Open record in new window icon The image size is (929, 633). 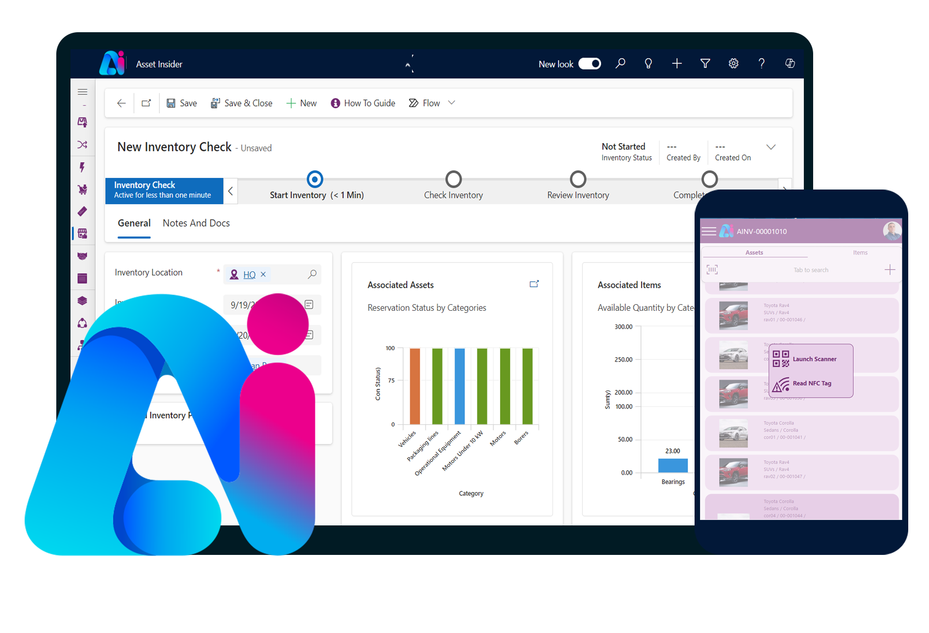146,103
